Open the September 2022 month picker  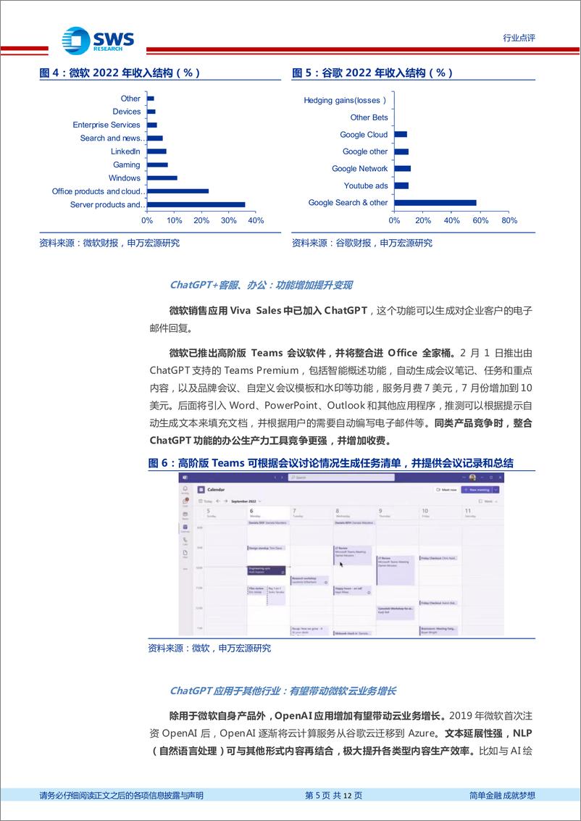pos(246,501)
